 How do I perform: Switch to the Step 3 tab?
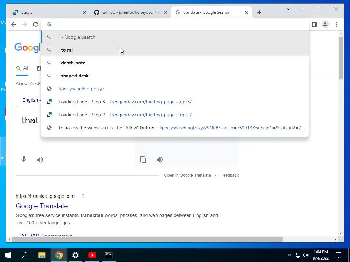[x=48, y=12]
